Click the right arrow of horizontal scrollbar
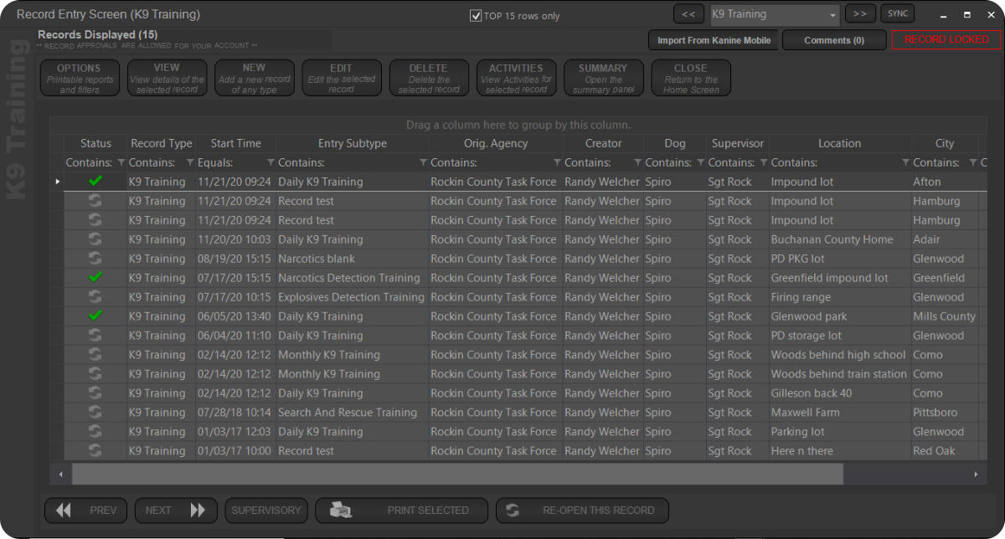This screenshot has width=1005, height=539. point(976,475)
